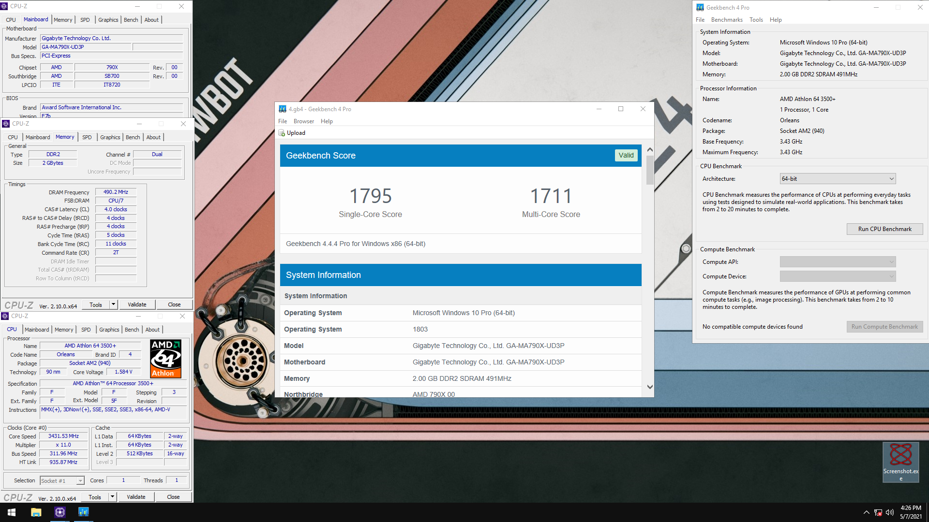The height and width of the screenshot is (522, 929).
Task: Click the volume tray icon
Action: (890, 512)
